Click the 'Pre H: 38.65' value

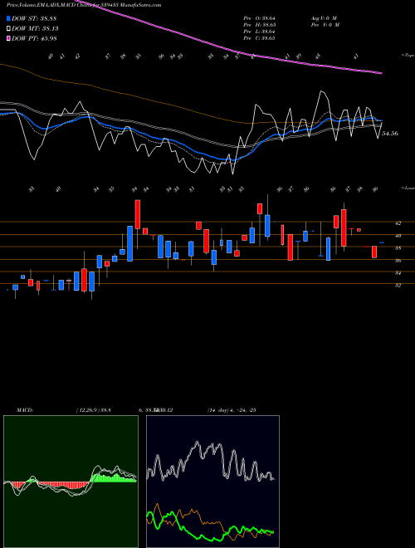(260, 25)
